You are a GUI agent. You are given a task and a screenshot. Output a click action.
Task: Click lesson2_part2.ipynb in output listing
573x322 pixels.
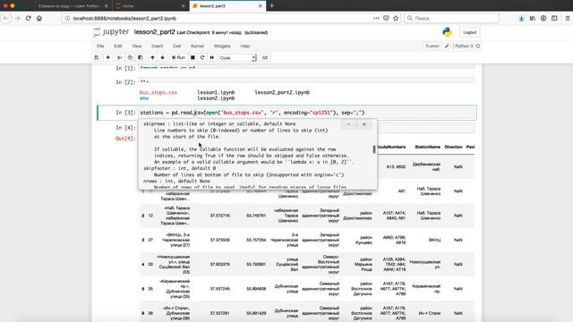[x=282, y=92]
